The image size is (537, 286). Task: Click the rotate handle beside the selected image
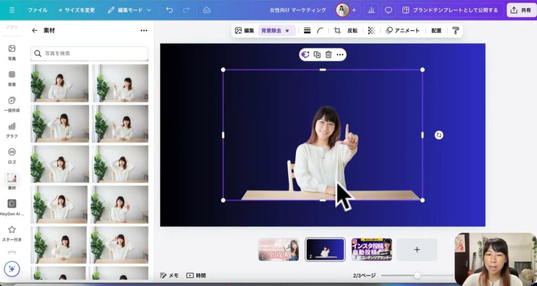point(439,135)
